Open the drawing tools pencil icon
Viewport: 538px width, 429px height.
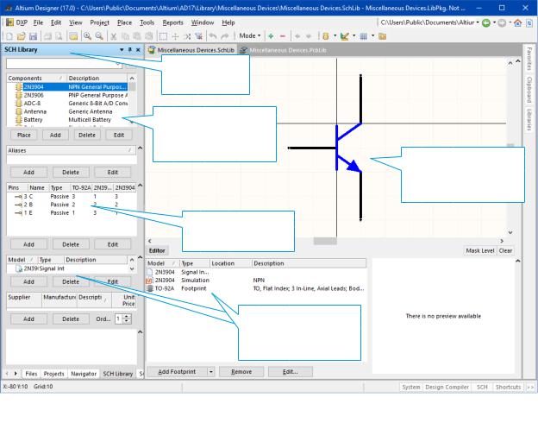click(345, 36)
